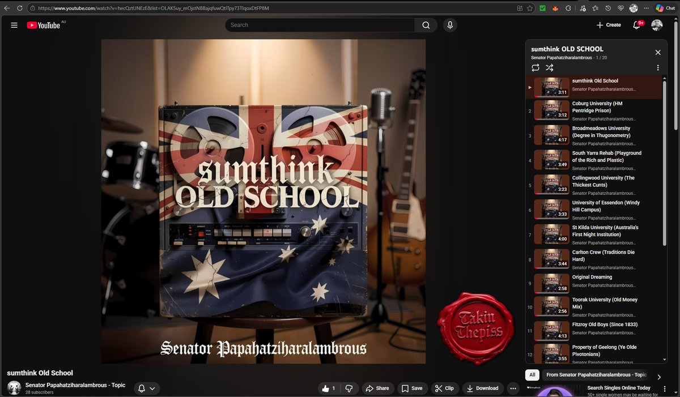
Task: Click the search magnifier button
Action: (x=426, y=25)
